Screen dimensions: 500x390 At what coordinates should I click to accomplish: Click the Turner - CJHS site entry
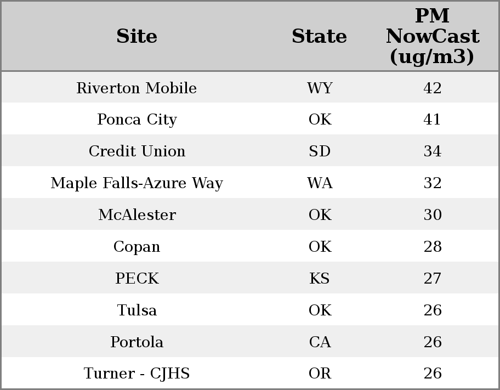click(x=137, y=374)
